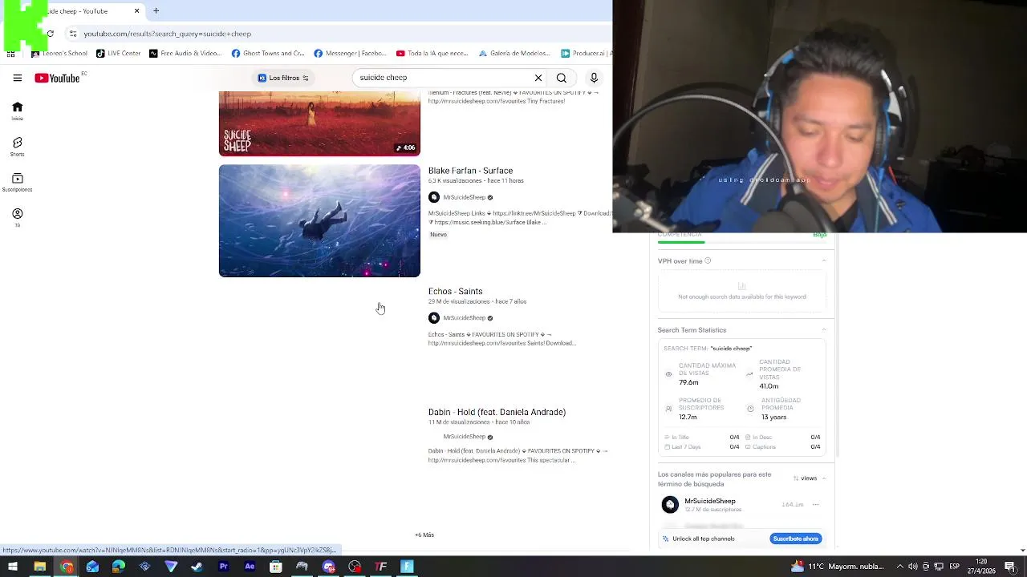Launch After Effects from the taskbar
The image size is (1027, 577).
click(x=250, y=567)
